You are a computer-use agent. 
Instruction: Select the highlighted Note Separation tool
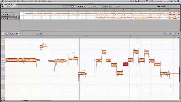[19, 33]
